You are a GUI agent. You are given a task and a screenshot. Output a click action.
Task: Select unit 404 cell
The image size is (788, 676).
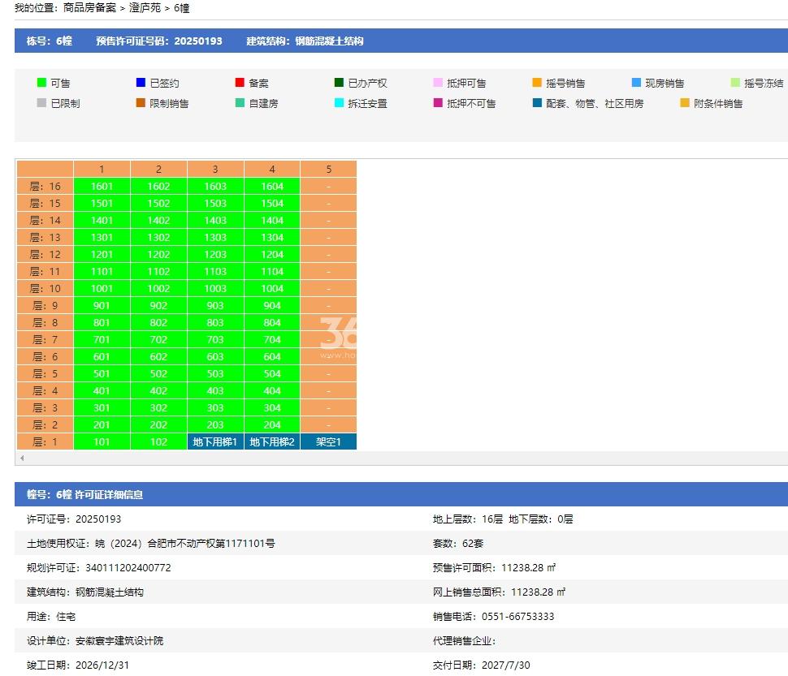click(272, 391)
